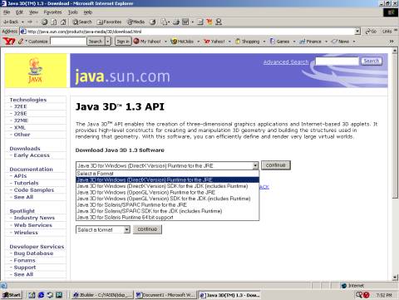The width and height of the screenshot is (399, 300).
Task: Open the Media pane
Action: tap(135, 22)
